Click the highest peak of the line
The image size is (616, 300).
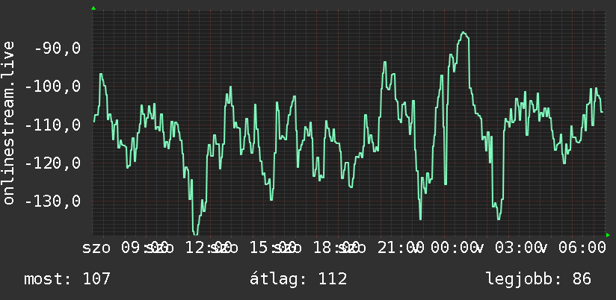[x=463, y=33]
